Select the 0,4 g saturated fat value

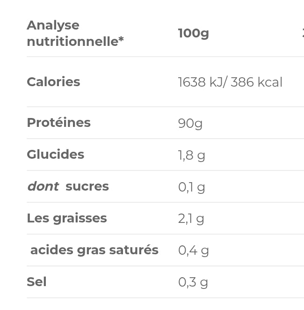tap(194, 251)
